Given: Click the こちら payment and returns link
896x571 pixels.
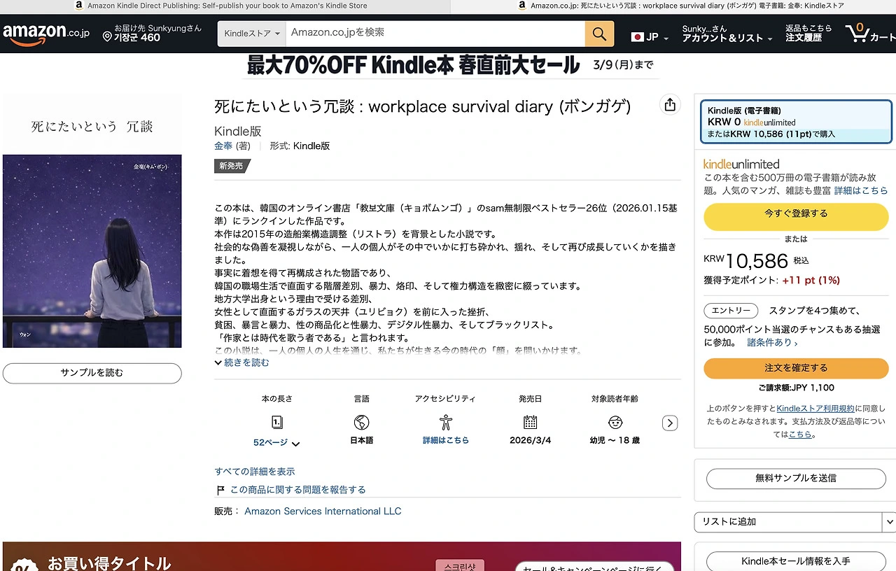Looking at the screenshot, I should (800, 435).
